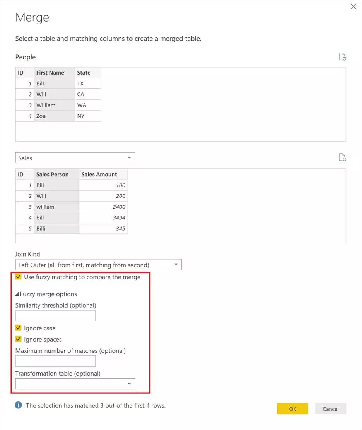Screen dimensions: 362x430
Task: Select the First Name column header
Action: pyautogui.click(x=55, y=73)
